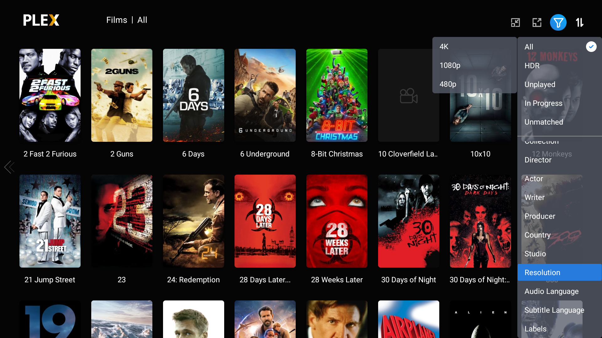The width and height of the screenshot is (602, 338).
Task: Select the 1080p resolution option
Action: point(474,65)
